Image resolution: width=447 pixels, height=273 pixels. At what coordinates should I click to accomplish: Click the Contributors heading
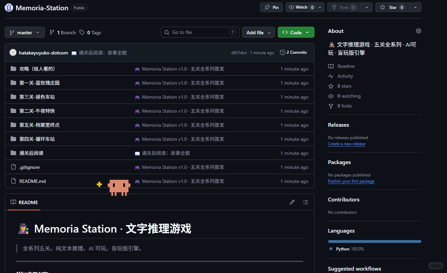[344, 200]
